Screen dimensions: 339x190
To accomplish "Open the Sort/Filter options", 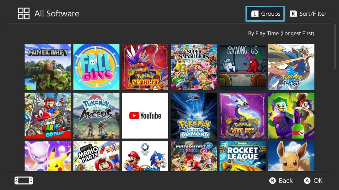I will click(x=308, y=14).
